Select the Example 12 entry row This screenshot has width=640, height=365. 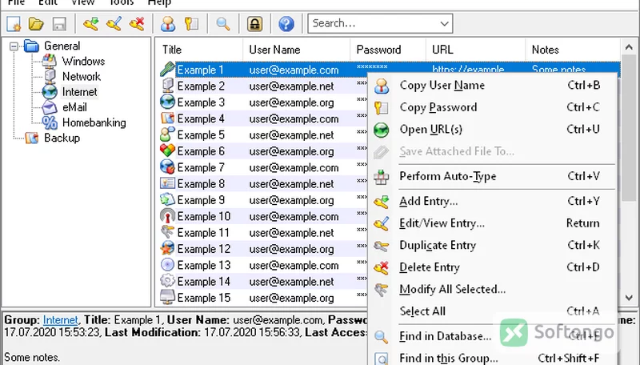(x=263, y=249)
